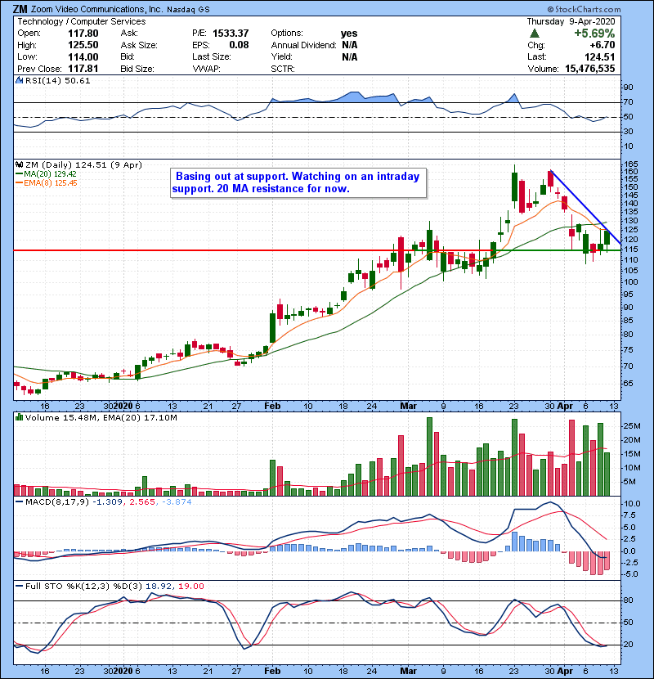Click the red horizontal support line at 115

point(255,250)
